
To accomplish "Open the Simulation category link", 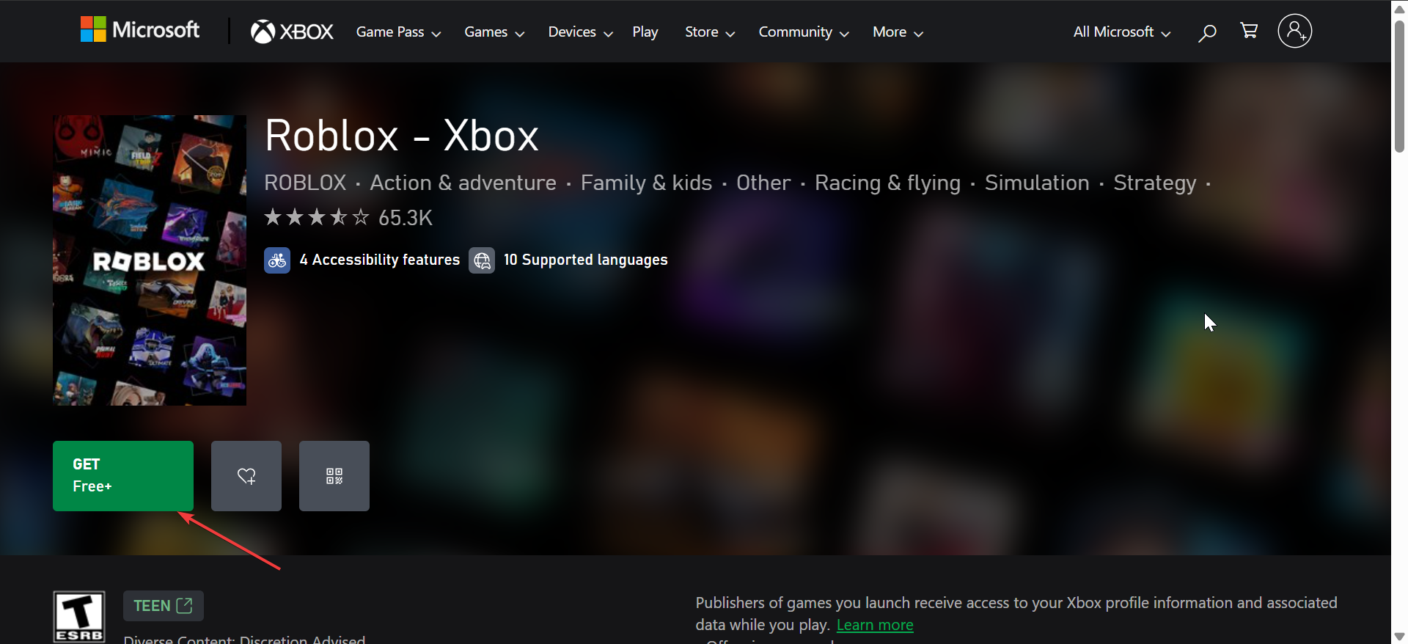I will click(1037, 183).
